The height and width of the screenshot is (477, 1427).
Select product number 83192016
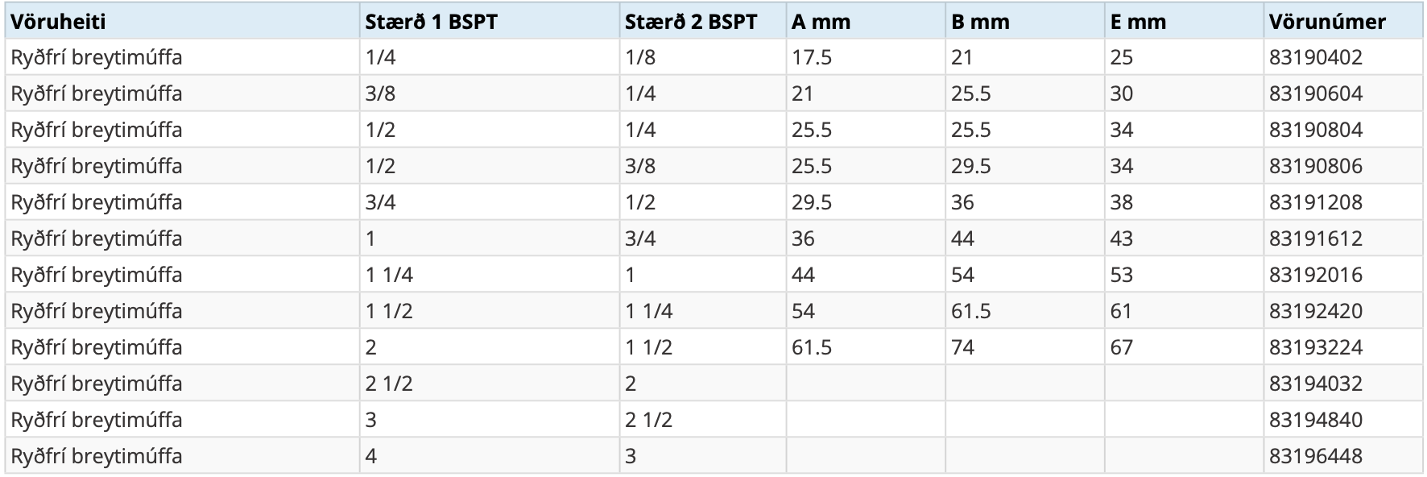[x=1316, y=276]
